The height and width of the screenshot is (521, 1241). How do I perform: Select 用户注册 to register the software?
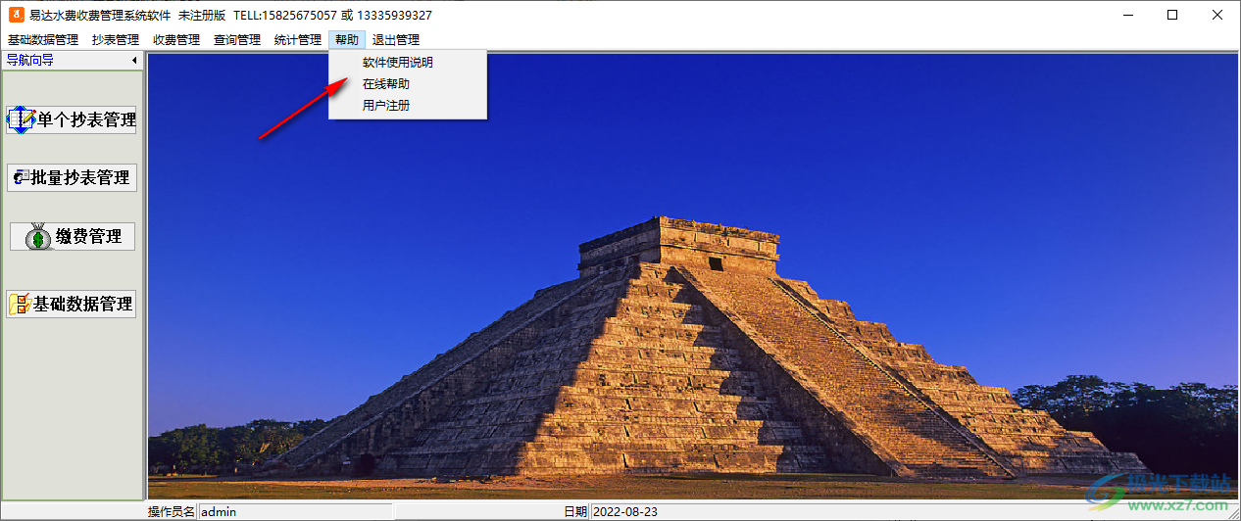[386, 106]
